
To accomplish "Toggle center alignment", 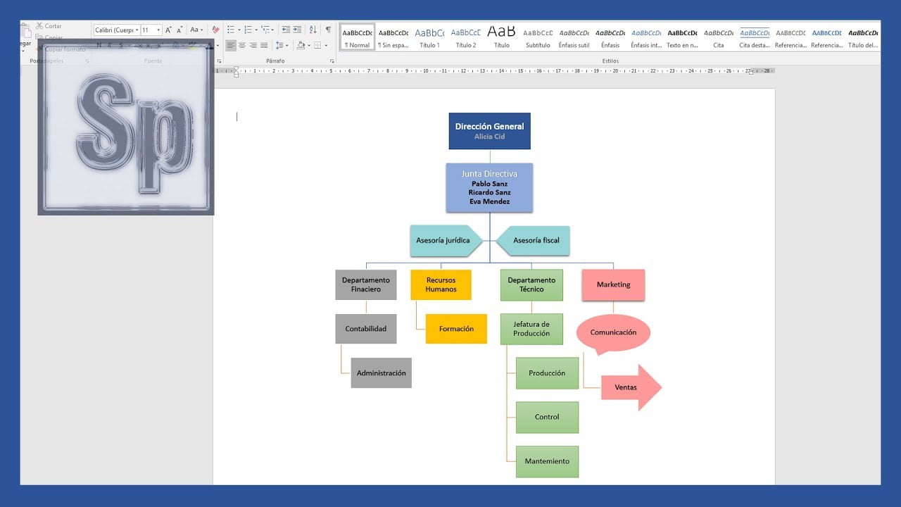I will pyautogui.click(x=242, y=45).
